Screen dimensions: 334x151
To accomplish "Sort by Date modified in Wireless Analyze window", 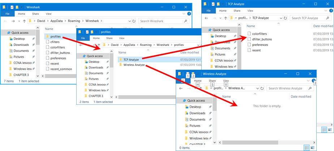I will point(301,96).
